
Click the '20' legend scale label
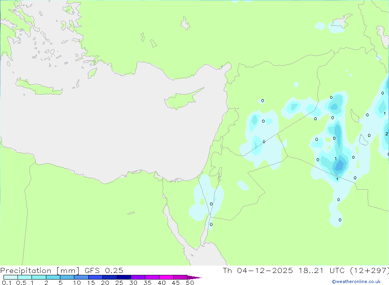(105, 283)
